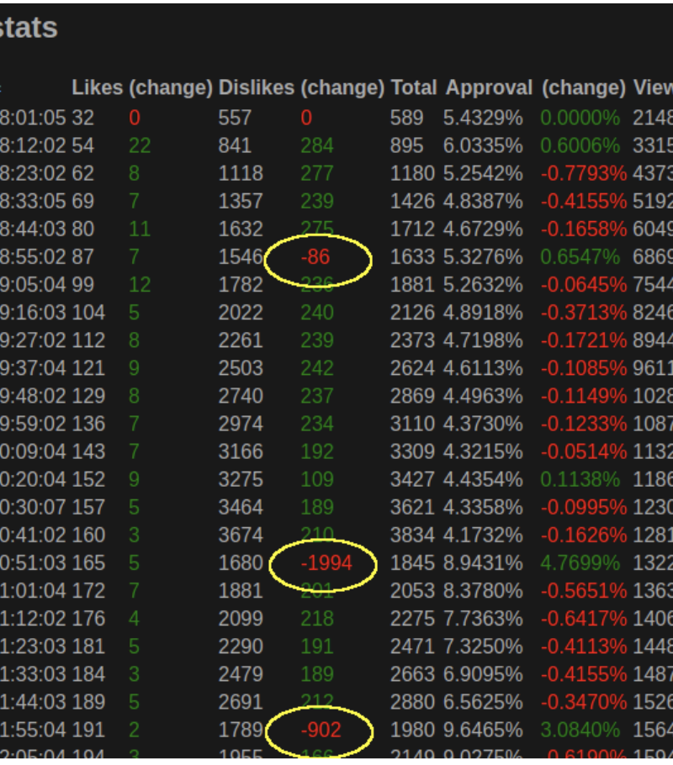The image size is (673, 765).
Task: Select the circled -902 dislikes change value
Action: 321,730
